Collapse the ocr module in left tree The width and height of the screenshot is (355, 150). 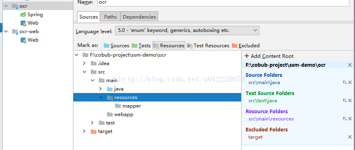6,6
